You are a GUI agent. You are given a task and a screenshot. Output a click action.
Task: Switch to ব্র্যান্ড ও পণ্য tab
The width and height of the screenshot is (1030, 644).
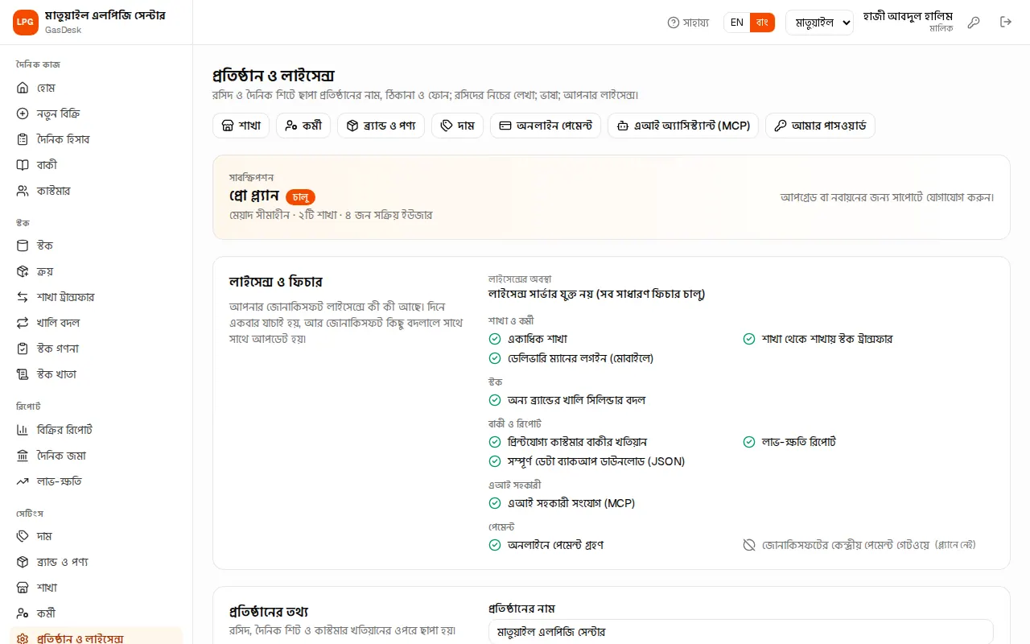click(x=381, y=126)
